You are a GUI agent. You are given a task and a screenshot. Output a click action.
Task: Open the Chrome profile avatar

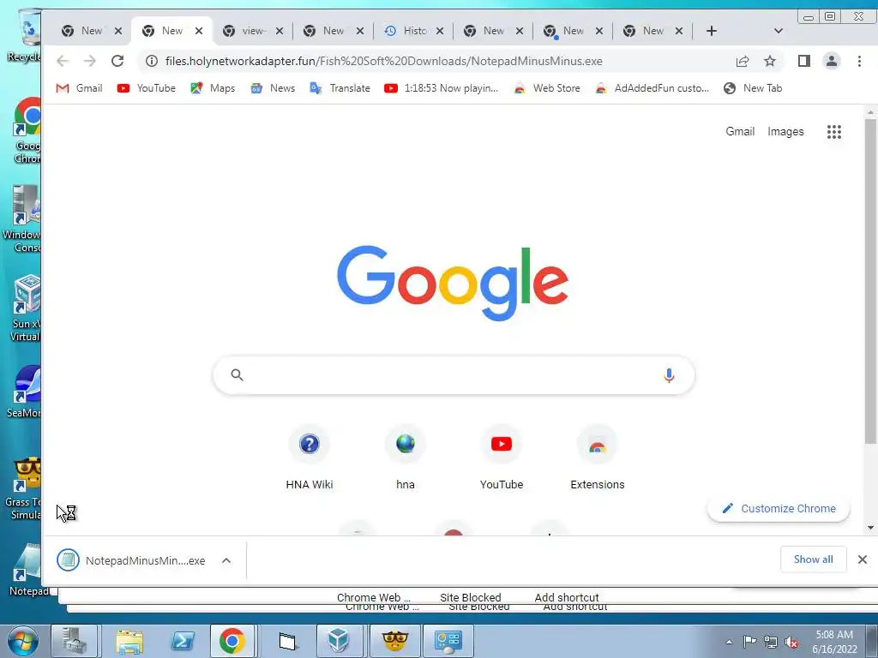pyautogui.click(x=832, y=61)
